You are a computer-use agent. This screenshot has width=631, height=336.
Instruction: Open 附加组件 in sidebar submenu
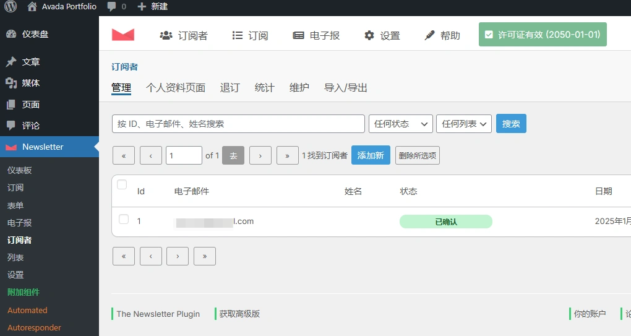pyautogui.click(x=24, y=292)
